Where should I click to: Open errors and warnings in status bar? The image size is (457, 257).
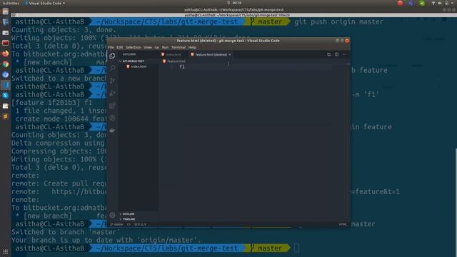click(x=140, y=224)
